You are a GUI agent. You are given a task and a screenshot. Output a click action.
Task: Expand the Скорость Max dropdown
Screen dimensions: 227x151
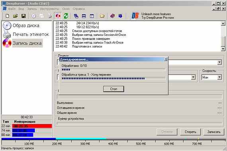(219, 77)
